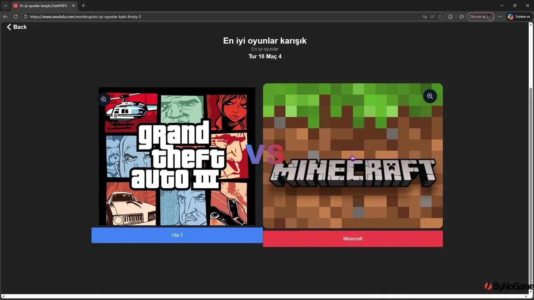Viewport: 534px width, 300px height.
Task: Close the UwUFUFU browser tab
Action: coord(73,6)
